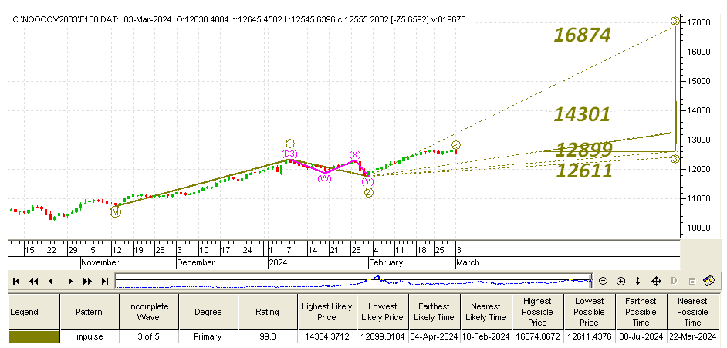Jump to last bar of chart
This screenshot has height=348, width=727.
click(105, 281)
